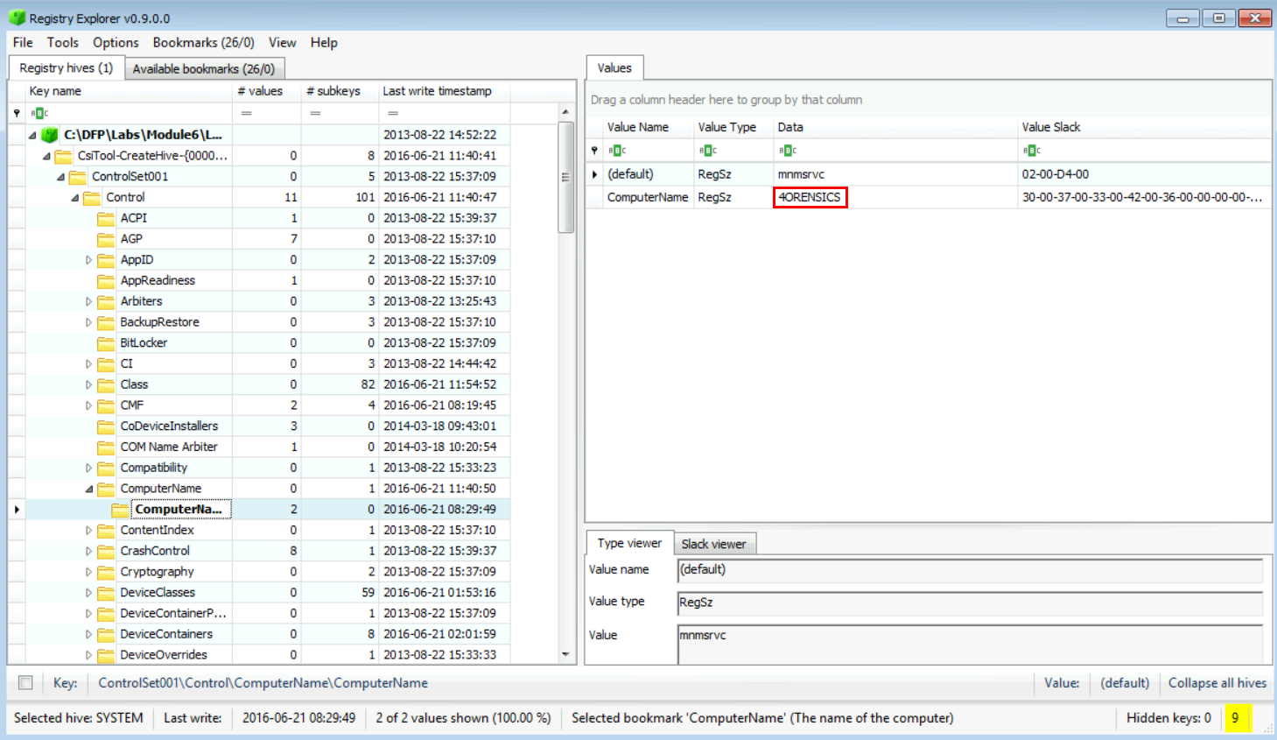Viewport: 1277px width, 740px height.
Task: Expand the DeviceClasses key
Action: (x=88, y=593)
